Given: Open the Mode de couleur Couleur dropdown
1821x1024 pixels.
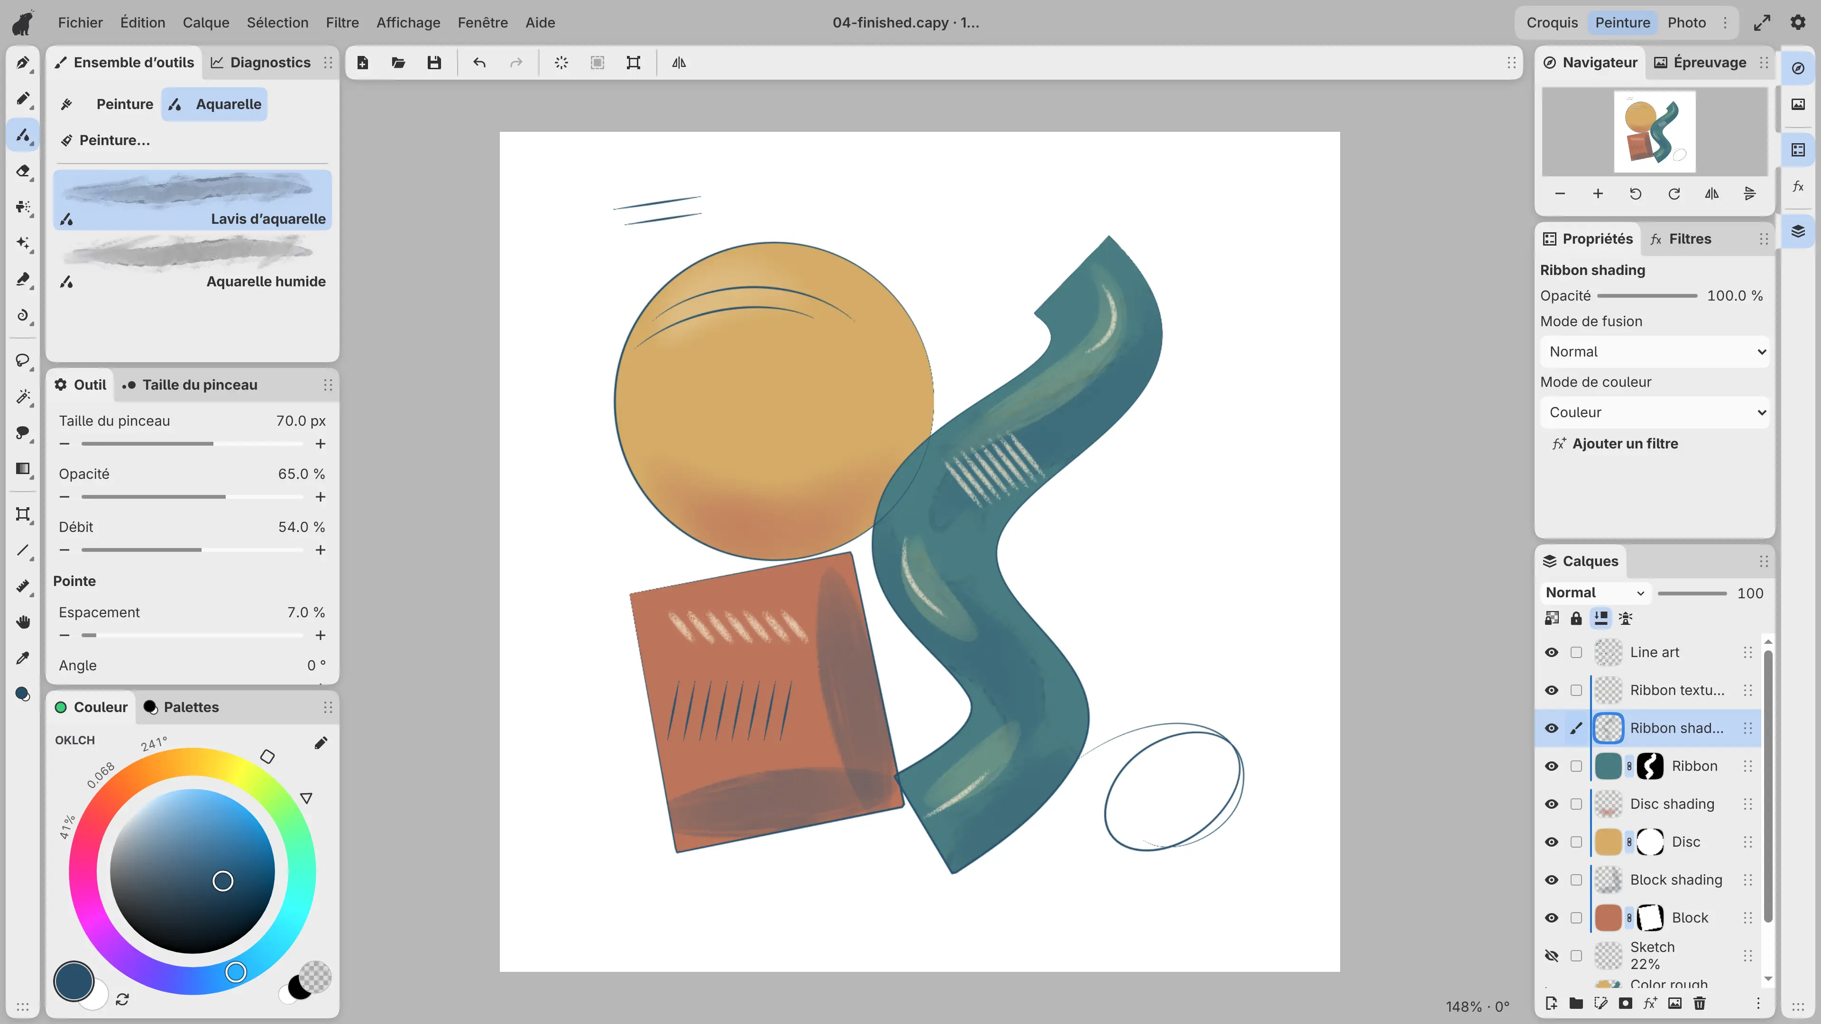Looking at the screenshot, I should tap(1654, 413).
